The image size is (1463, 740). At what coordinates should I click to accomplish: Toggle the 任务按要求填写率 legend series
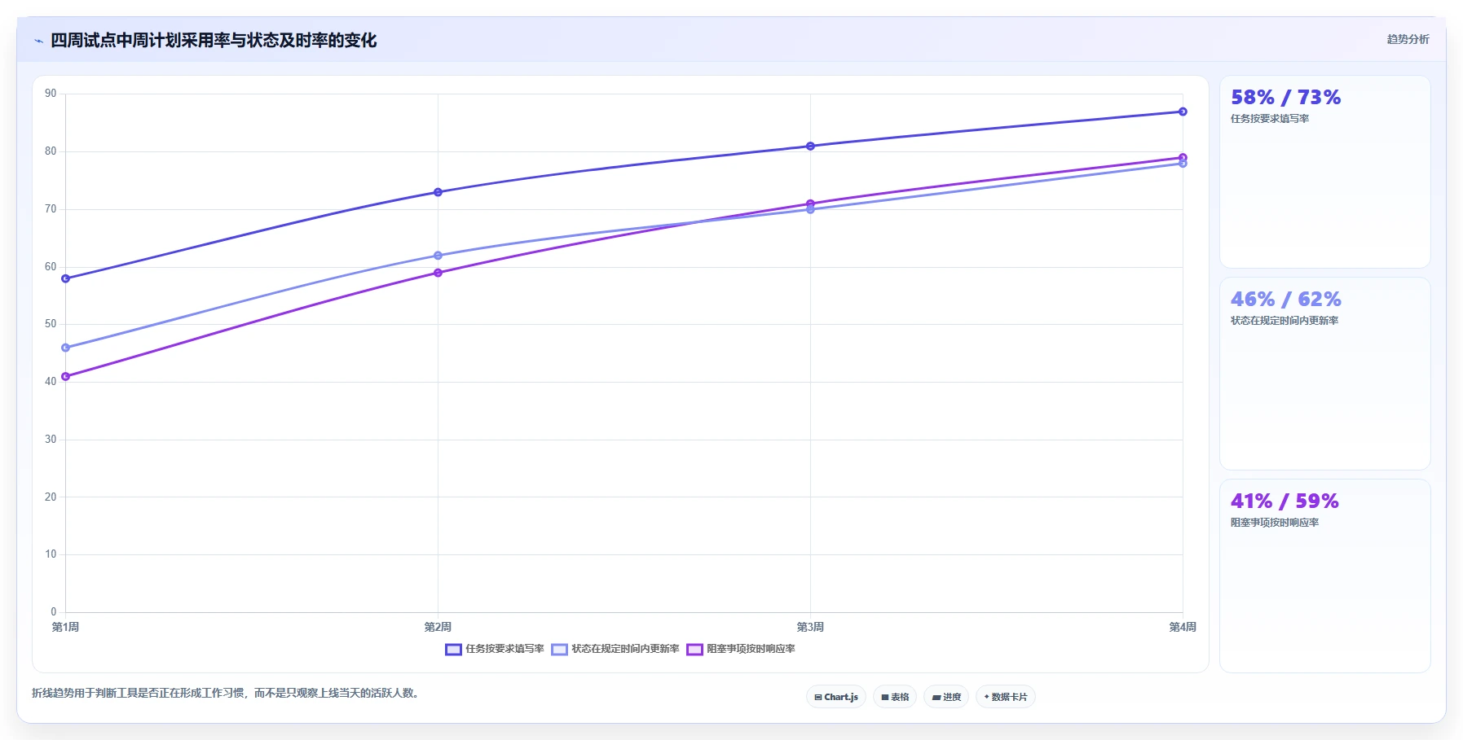tap(495, 649)
